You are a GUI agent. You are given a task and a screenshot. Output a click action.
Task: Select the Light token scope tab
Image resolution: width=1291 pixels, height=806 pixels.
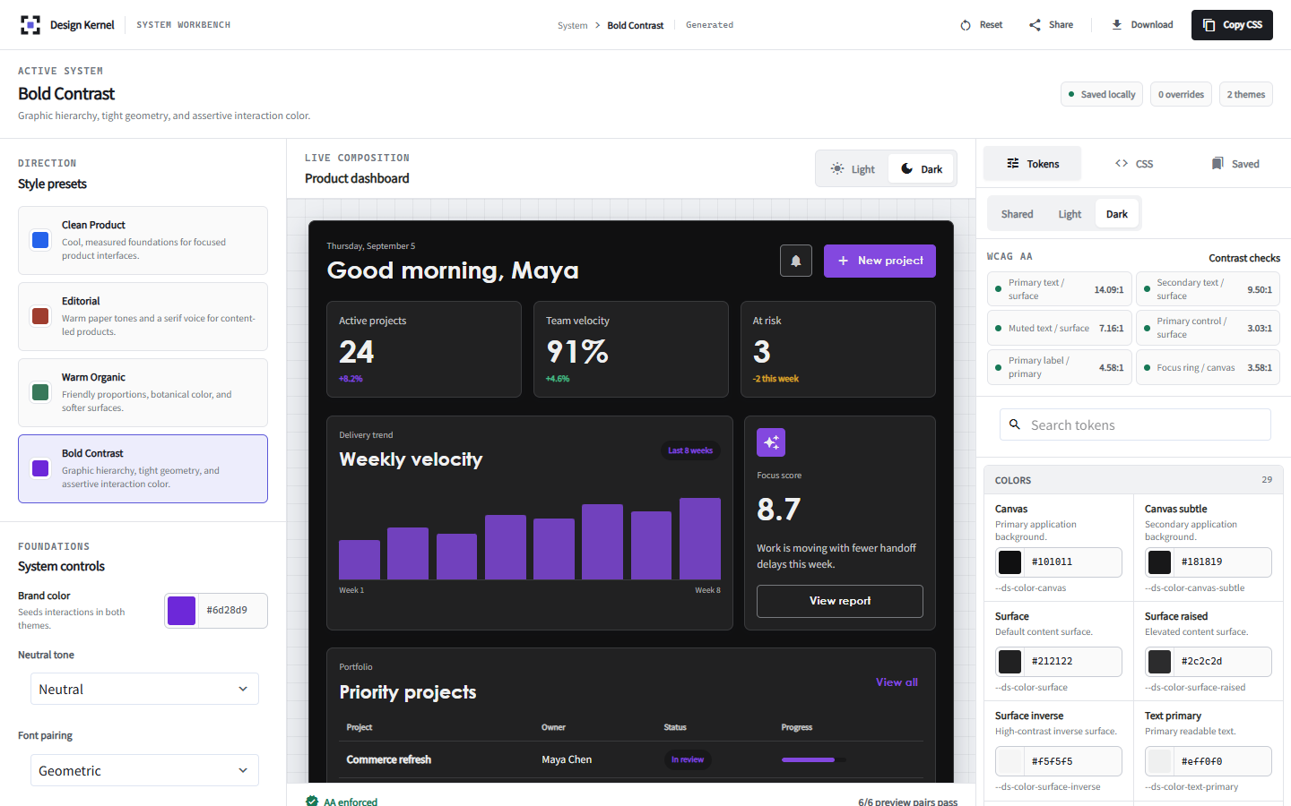click(1070, 214)
